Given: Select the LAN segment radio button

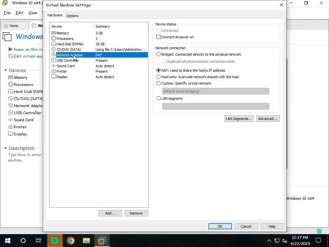Looking at the screenshot, I should [159, 98].
